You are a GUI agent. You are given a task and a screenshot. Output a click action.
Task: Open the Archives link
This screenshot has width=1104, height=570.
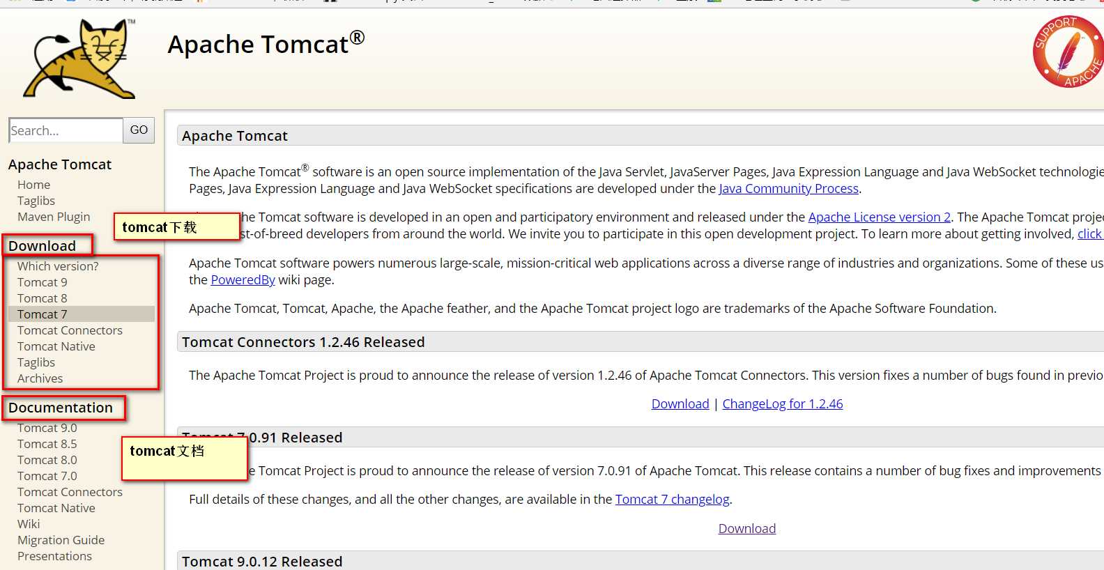(x=40, y=378)
